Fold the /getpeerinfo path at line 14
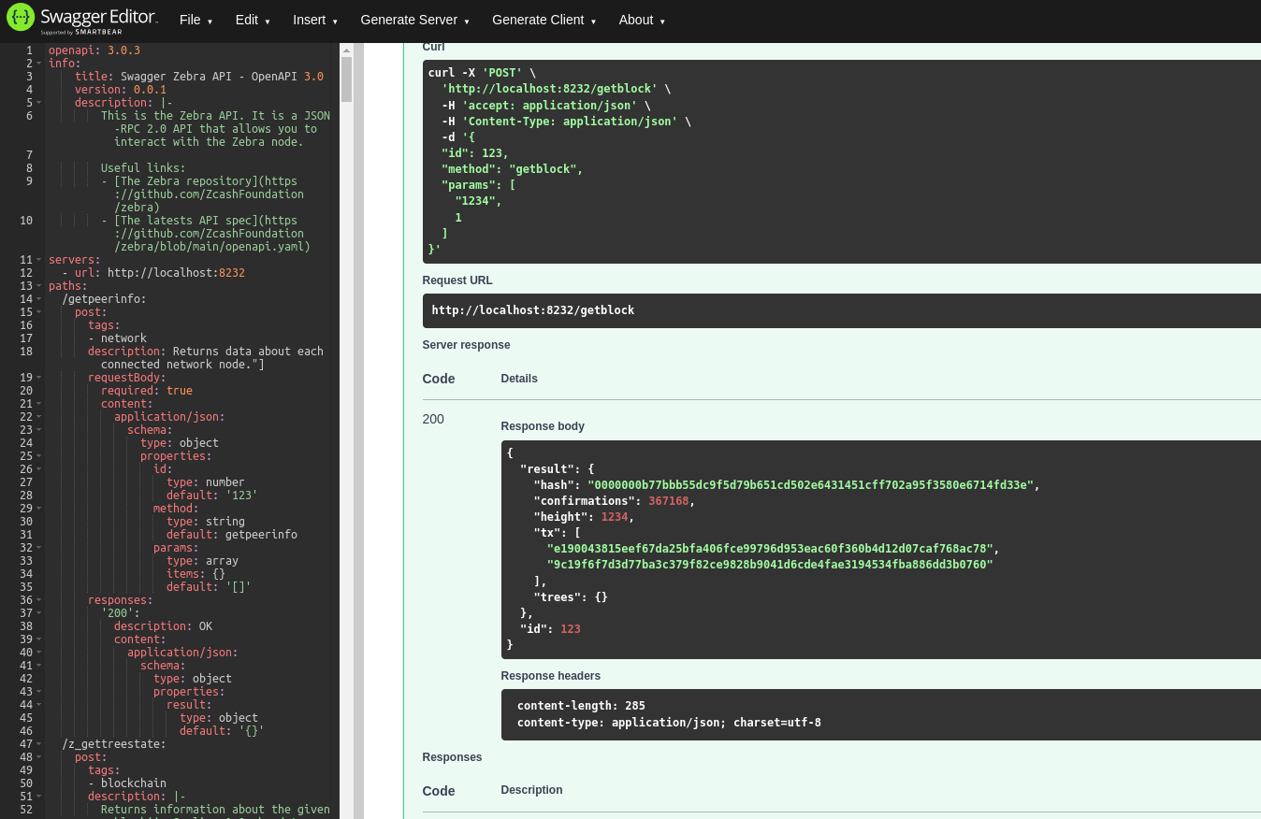This screenshot has height=819, width=1261. (39, 299)
